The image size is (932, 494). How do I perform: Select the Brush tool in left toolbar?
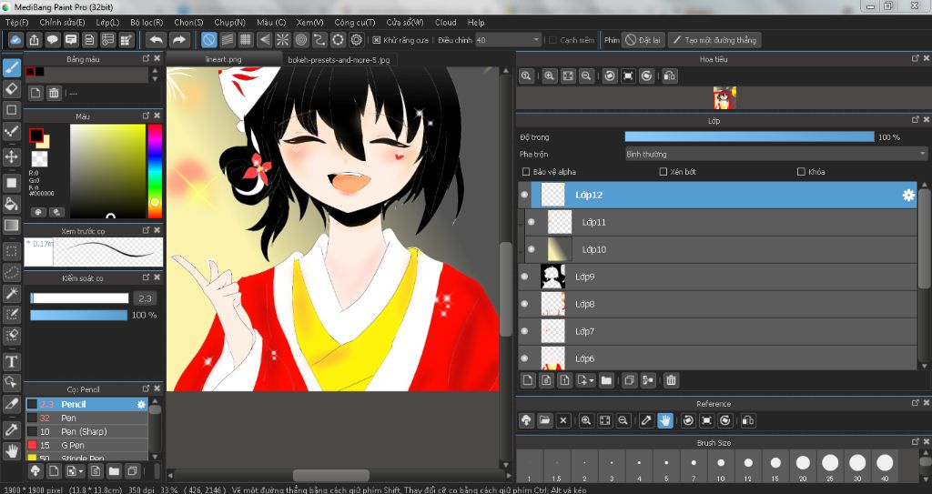11,67
